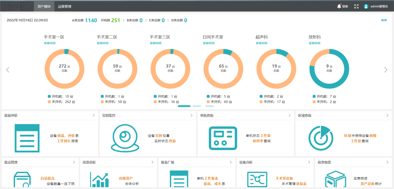Toggle 开机数 legend for 放射科

coord(314,96)
